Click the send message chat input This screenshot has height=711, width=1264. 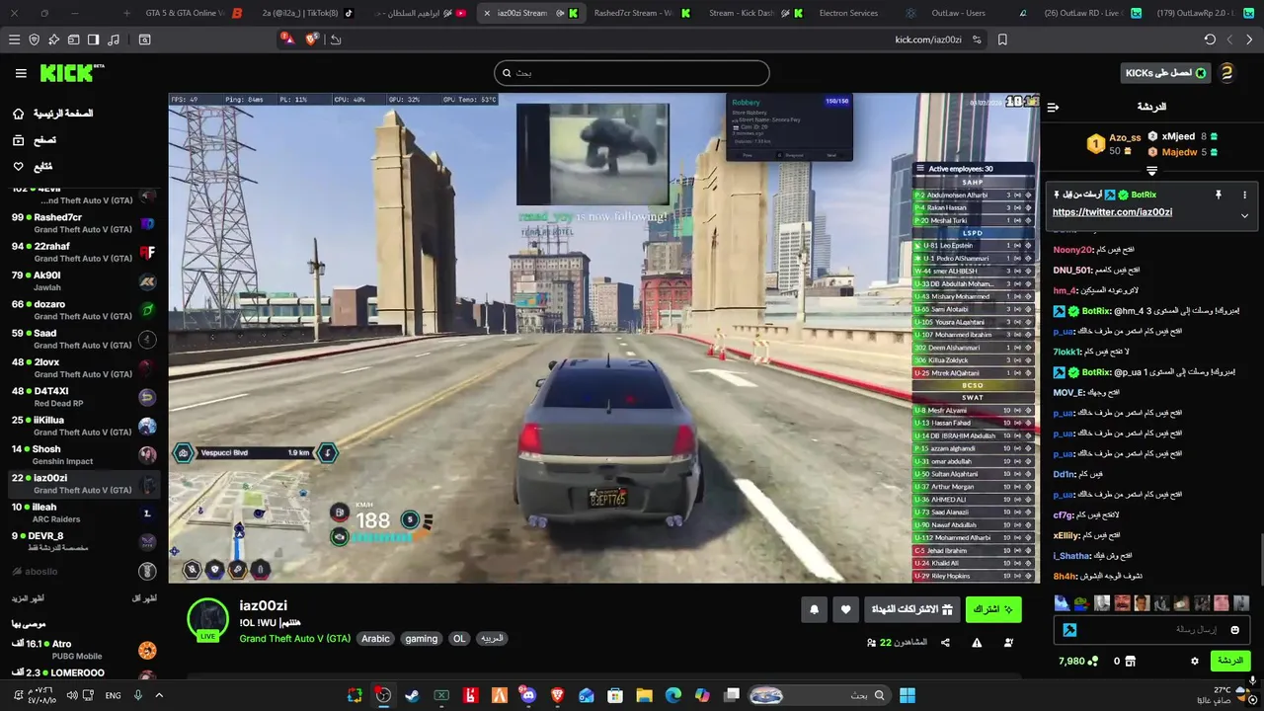[x=1153, y=630]
